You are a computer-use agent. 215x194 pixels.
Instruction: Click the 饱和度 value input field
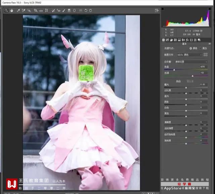[x=203, y=140]
